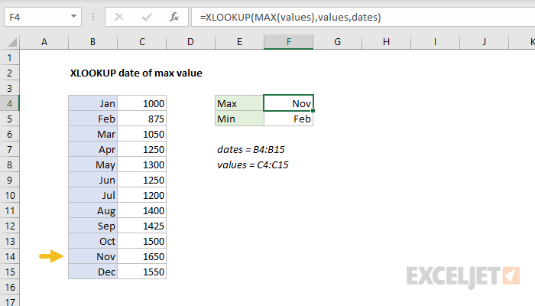
Task: Select the Apr cell
Action: click(x=92, y=150)
